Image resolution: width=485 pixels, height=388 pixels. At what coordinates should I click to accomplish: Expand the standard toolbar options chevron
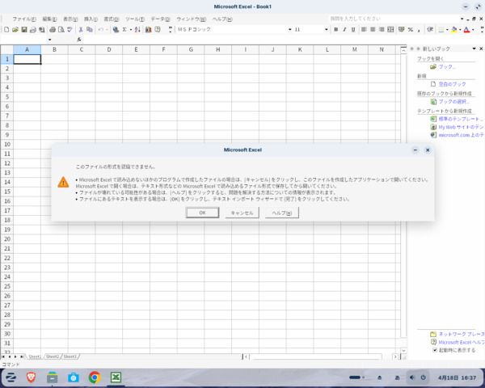[x=170, y=29]
